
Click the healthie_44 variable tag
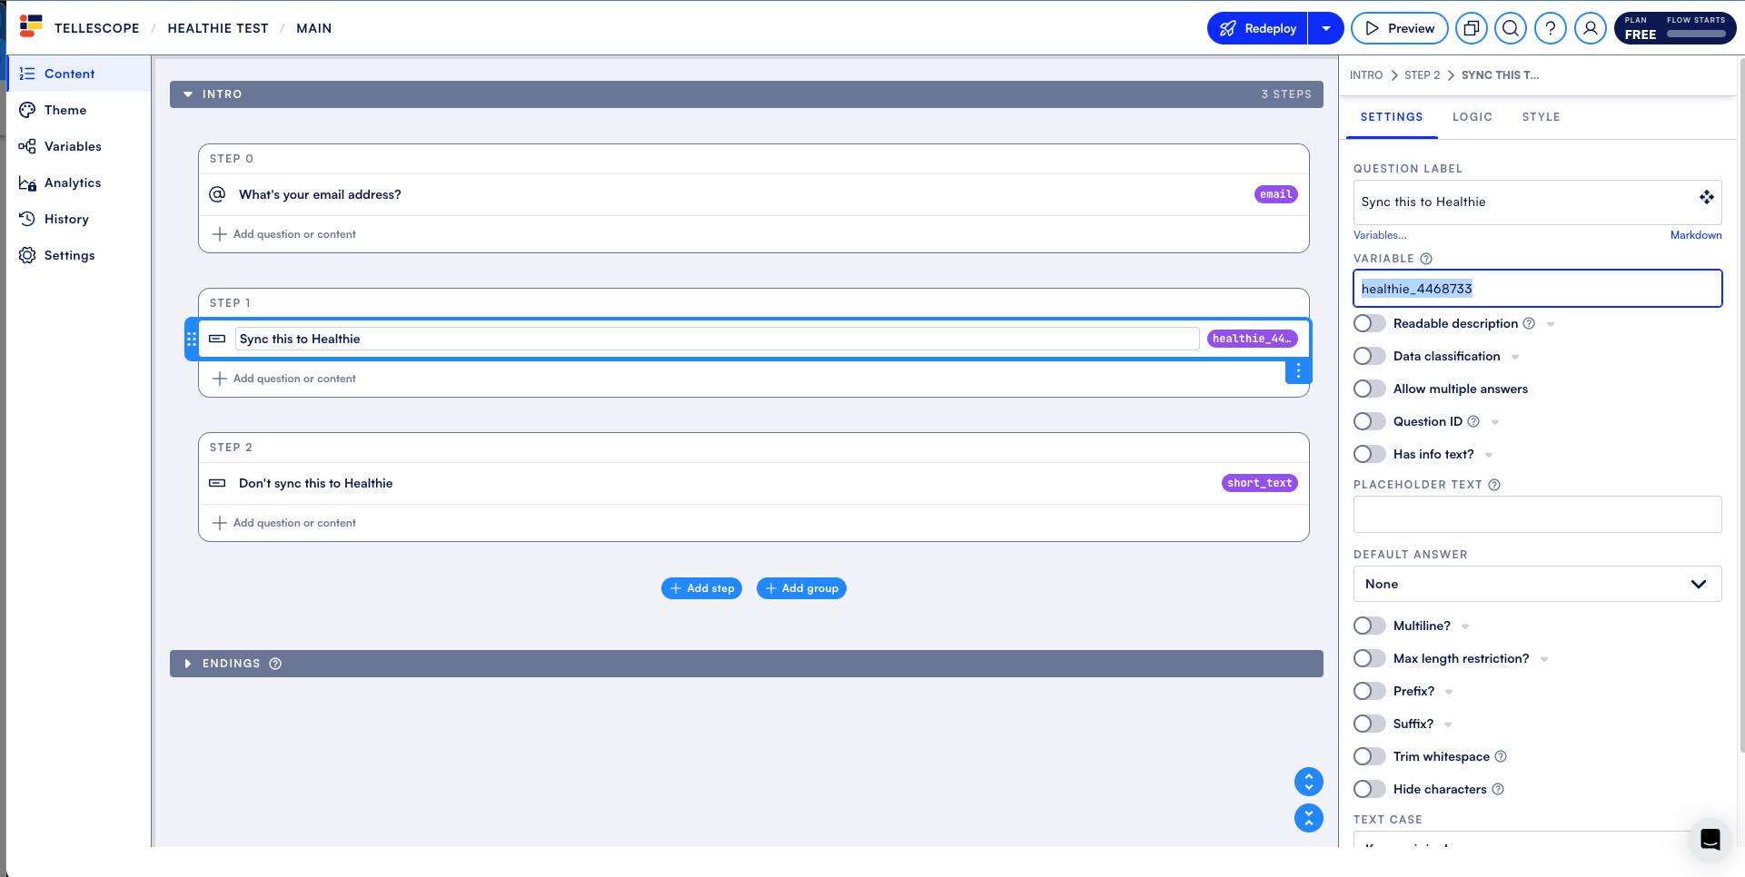pyautogui.click(x=1252, y=339)
